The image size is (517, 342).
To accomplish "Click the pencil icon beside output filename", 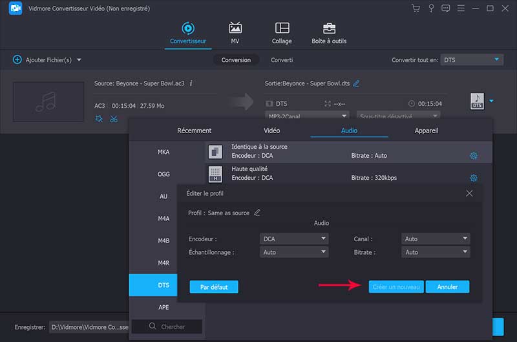I will [x=356, y=83].
